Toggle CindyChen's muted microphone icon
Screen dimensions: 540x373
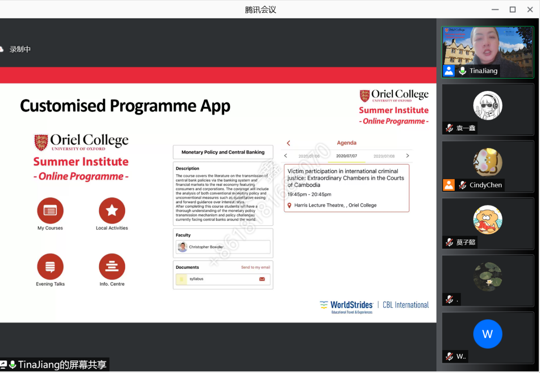[x=462, y=185]
